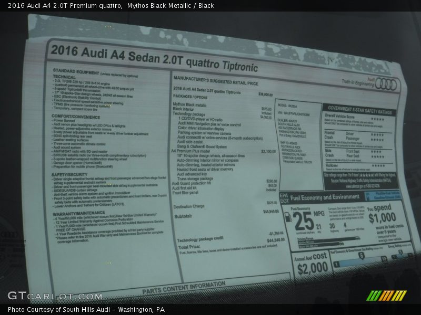Click the 'Rollover' rating label
The image size is (421, 315).
(332, 165)
